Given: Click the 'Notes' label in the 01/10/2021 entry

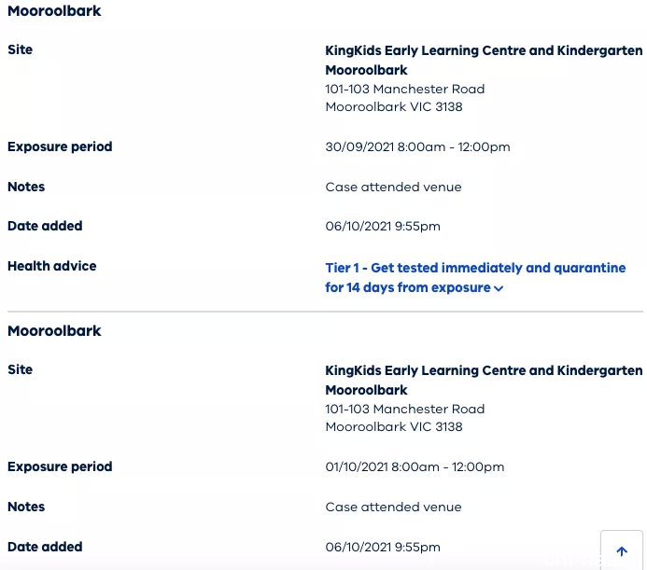Looking at the screenshot, I should (x=26, y=507).
